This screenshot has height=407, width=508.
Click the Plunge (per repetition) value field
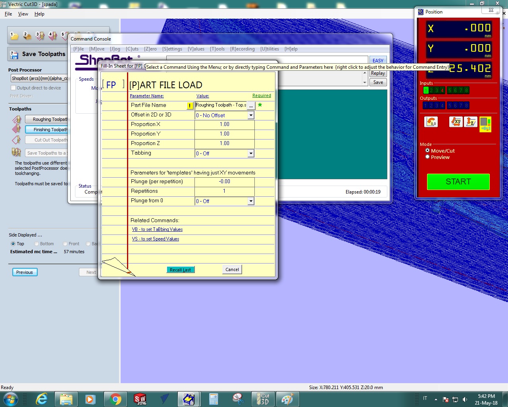(x=225, y=182)
